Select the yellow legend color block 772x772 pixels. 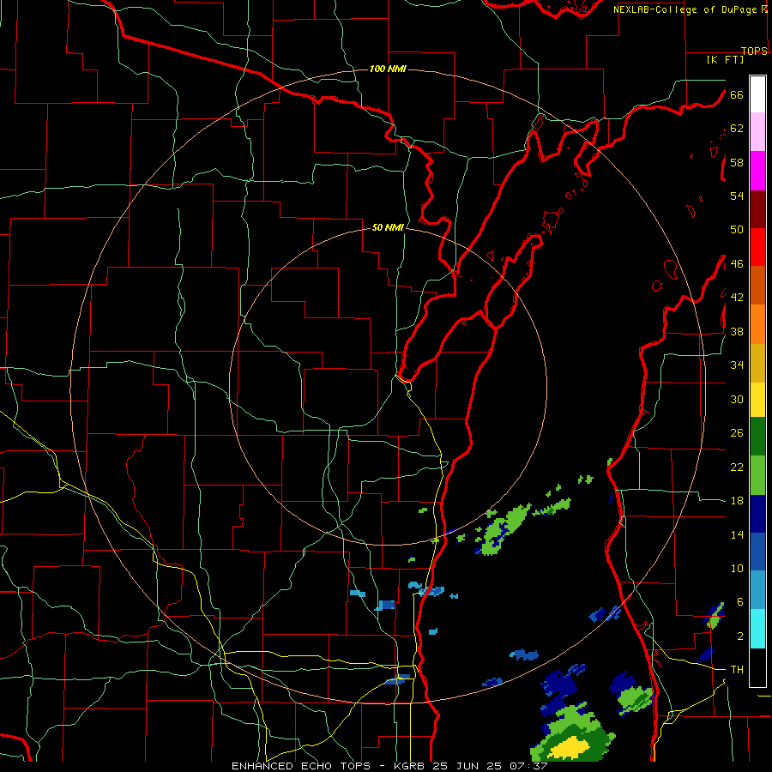pyautogui.click(x=757, y=400)
